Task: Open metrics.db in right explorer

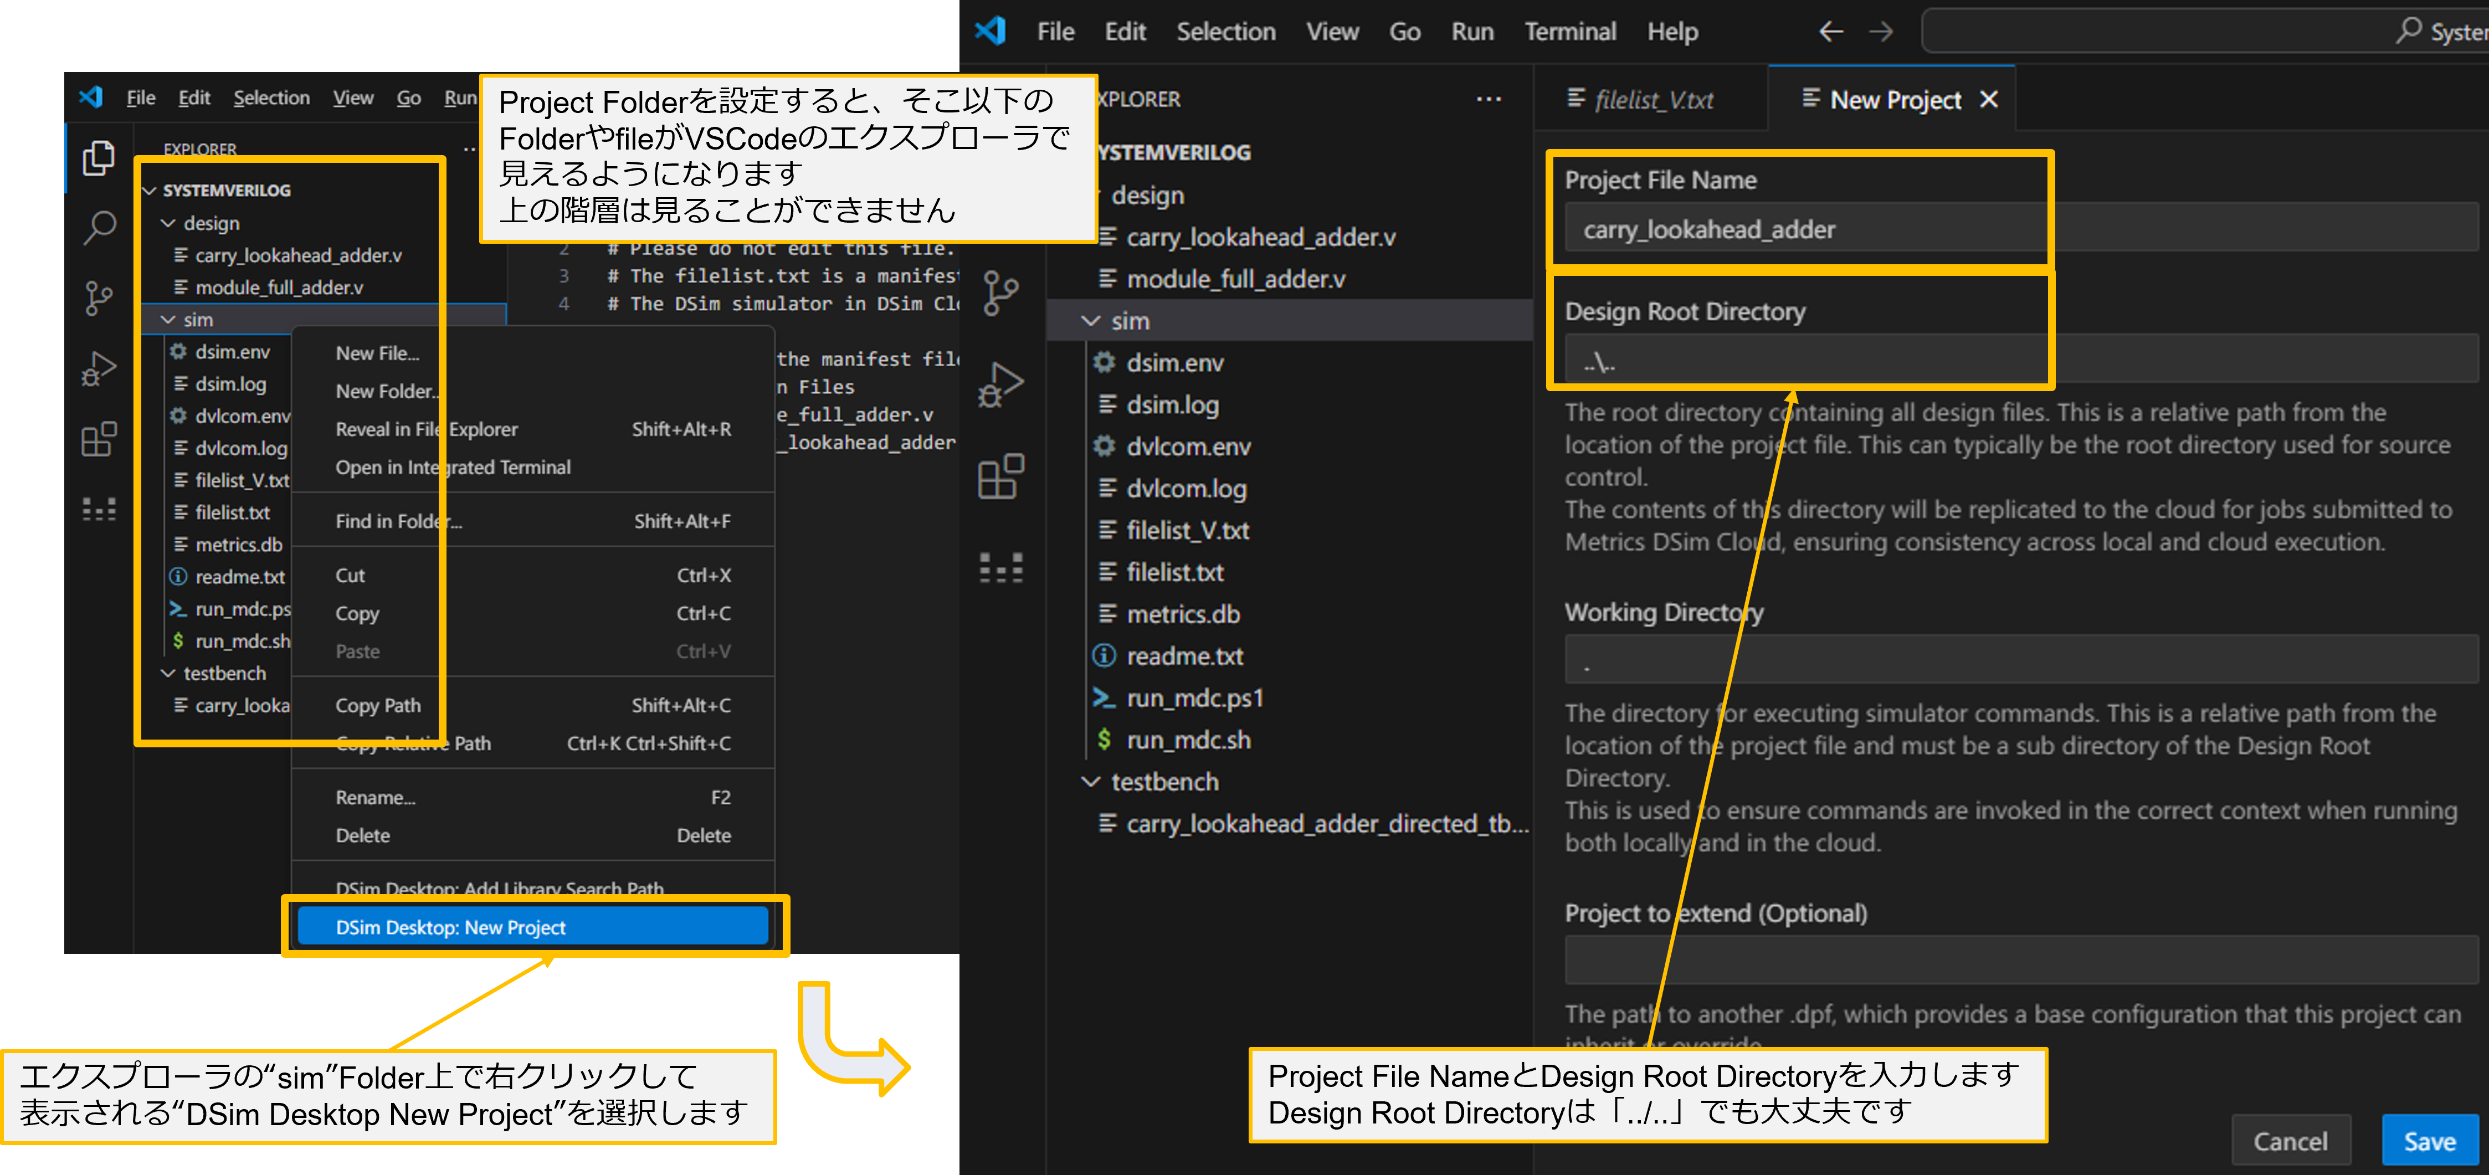Action: [1183, 614]
